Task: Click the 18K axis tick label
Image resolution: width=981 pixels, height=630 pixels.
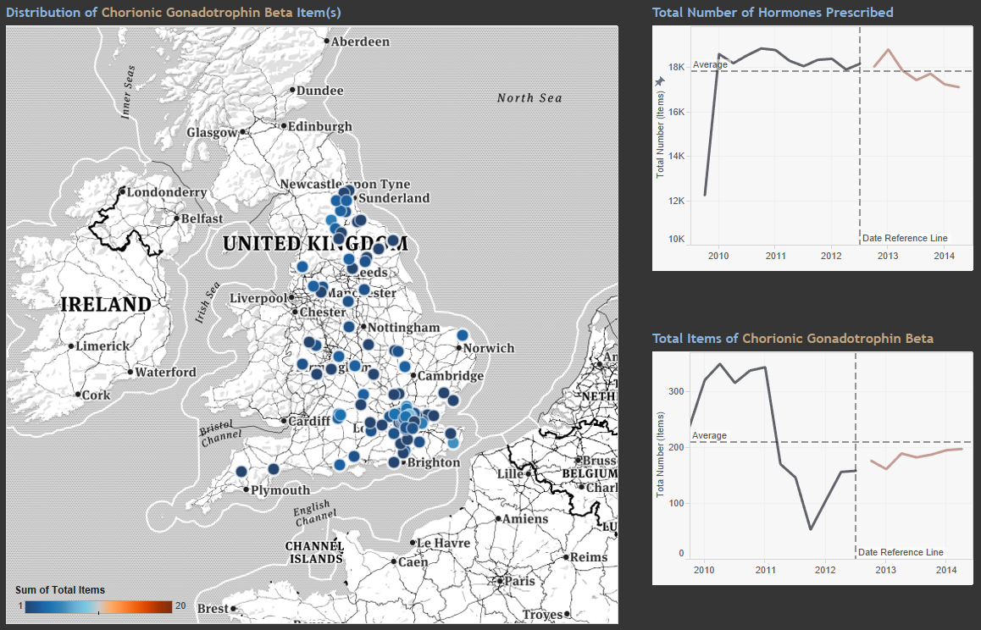Action: pyautogui.click(x=676, y=68)
